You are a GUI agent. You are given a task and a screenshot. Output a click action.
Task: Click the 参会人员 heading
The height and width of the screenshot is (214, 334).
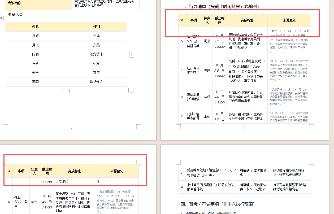click(x=15, y=14)
